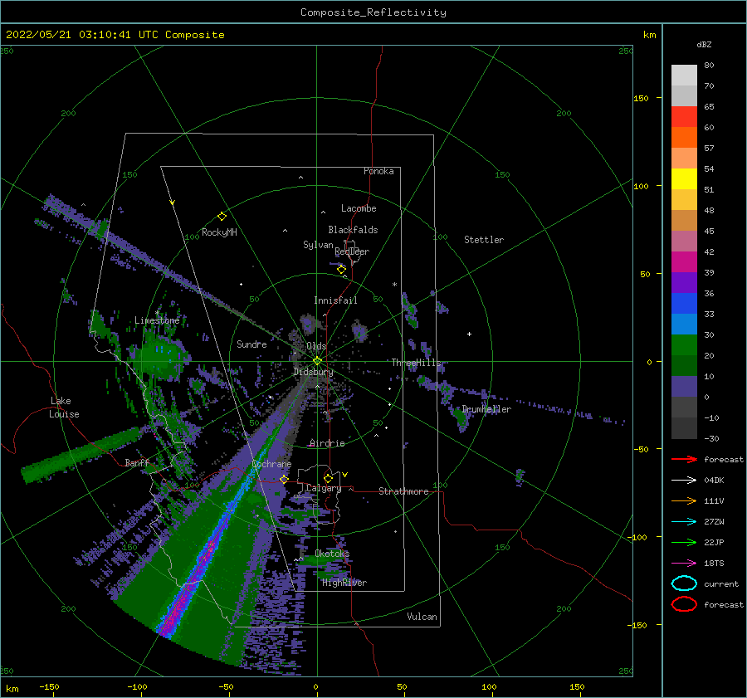
Task: Pick the slate-purple 10-0 dBZ swatch
Action: 684,387
